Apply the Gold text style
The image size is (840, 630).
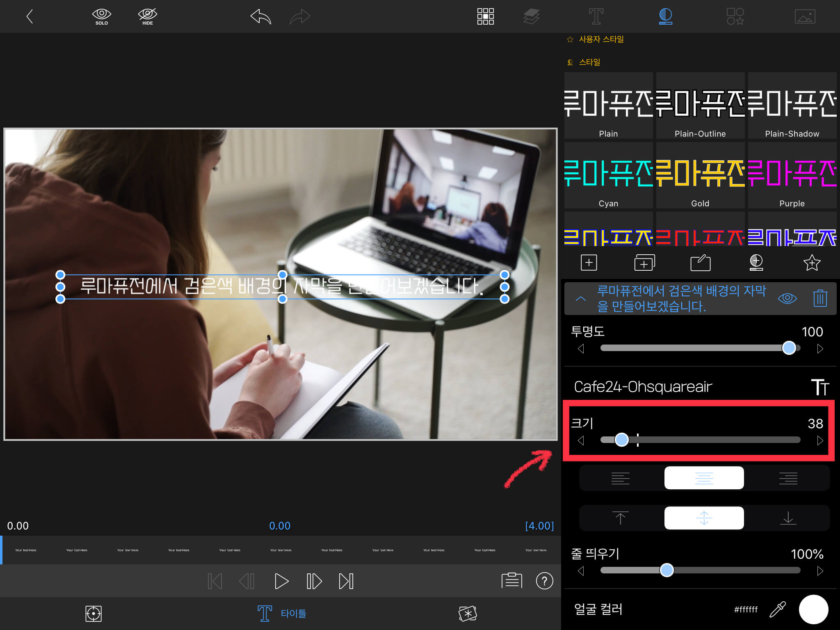[700, 176]
